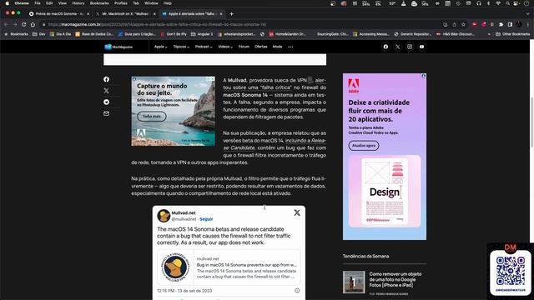Bookmark this page with star icon
This screenshot has height=300, width=534.
[463, 24]
